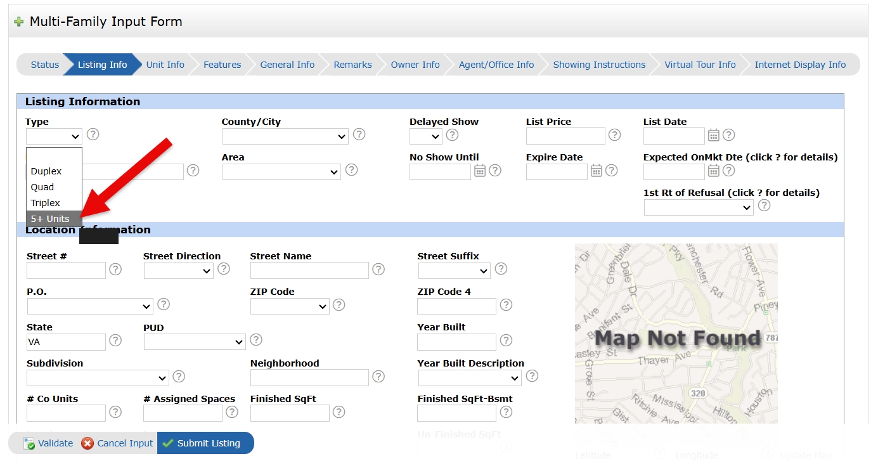Viewport: 878px width, 461px height.
Task: Click the Submit Listing button
Action: coord(202,443)
